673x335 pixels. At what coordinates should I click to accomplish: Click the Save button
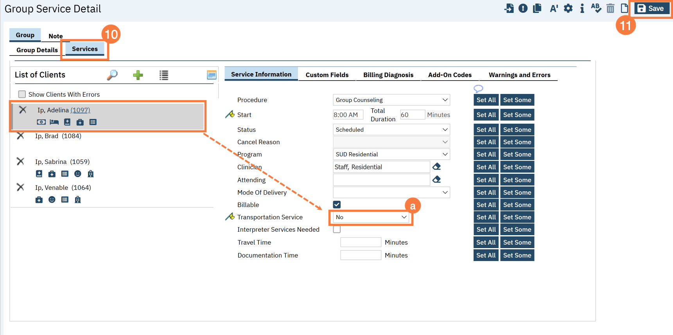coord(651,8)
